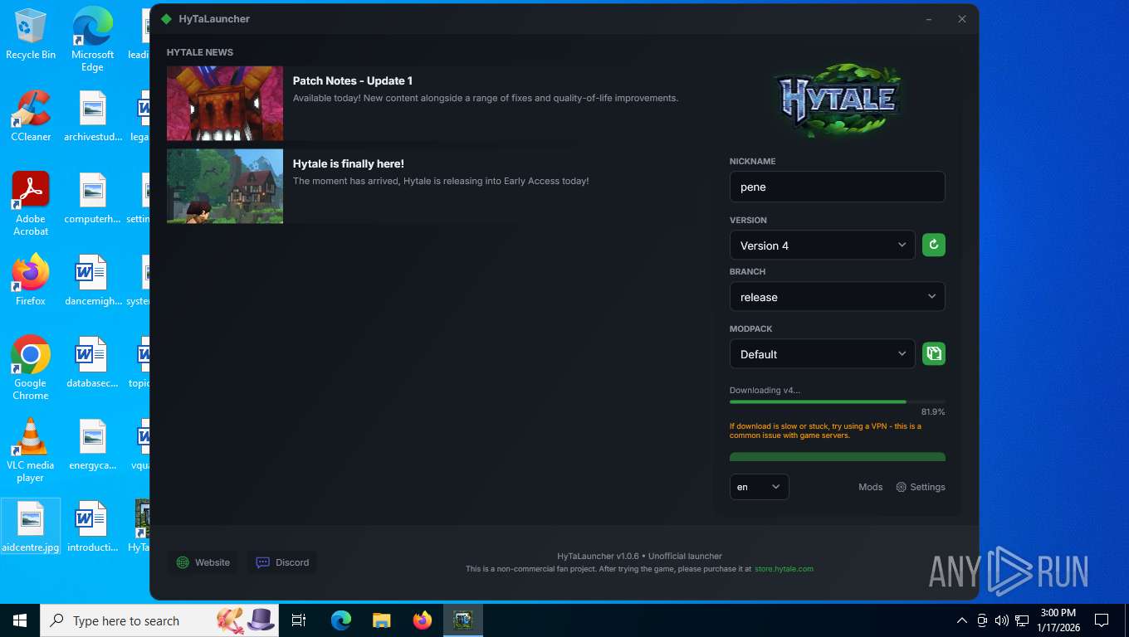Click the volume speaker tray icon
1129x637 pixels.
click(x=1002, y=620)
